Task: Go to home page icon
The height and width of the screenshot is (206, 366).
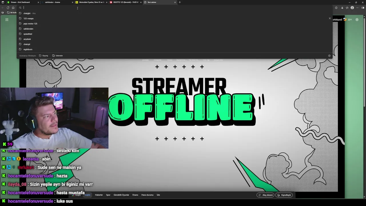Action: coord(13,8)
